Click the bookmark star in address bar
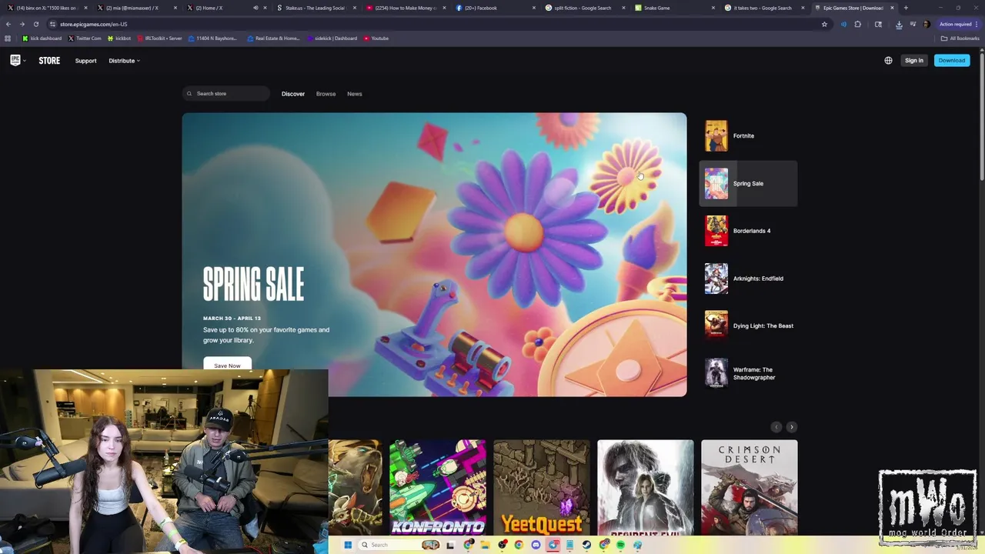This screenshot has height=554, width=985. pos(824,24)
